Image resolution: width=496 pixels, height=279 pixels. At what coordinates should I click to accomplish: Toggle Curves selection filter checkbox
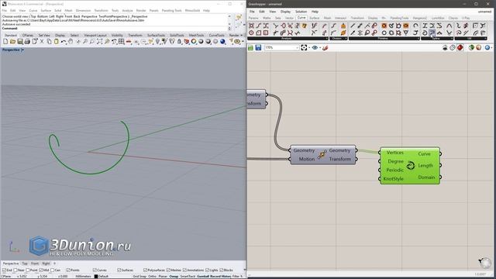pyautogui.click(x=95, y=270)
